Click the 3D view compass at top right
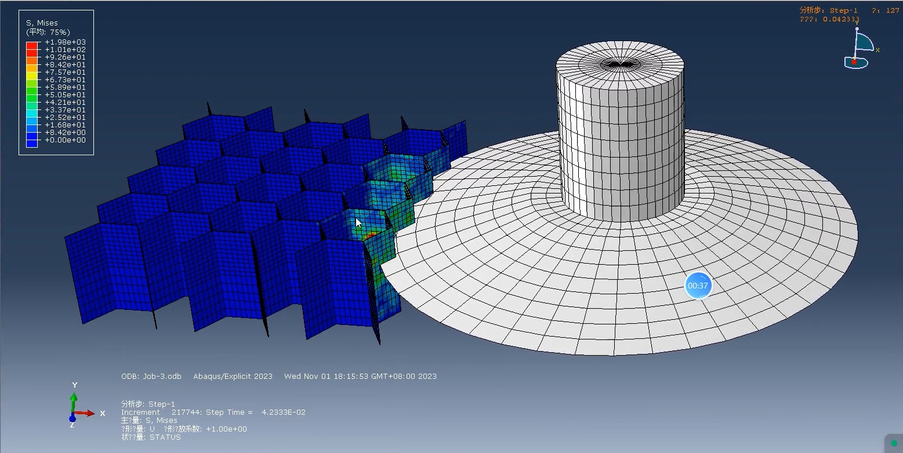Screen dimensions: 903x453 click(x=861, y=47)
